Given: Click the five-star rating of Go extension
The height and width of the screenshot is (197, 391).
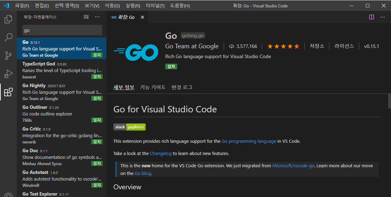Looking at the screenshot, I should click(283, 47).
